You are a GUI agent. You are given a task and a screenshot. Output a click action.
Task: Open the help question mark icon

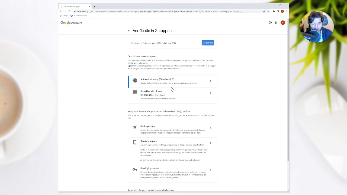coord(270,23)
